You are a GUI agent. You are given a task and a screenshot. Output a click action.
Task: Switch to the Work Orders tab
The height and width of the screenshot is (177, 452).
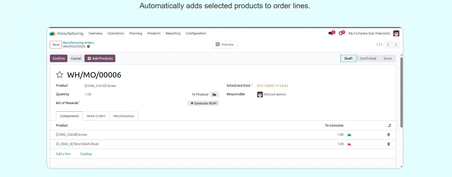(96, 116)
